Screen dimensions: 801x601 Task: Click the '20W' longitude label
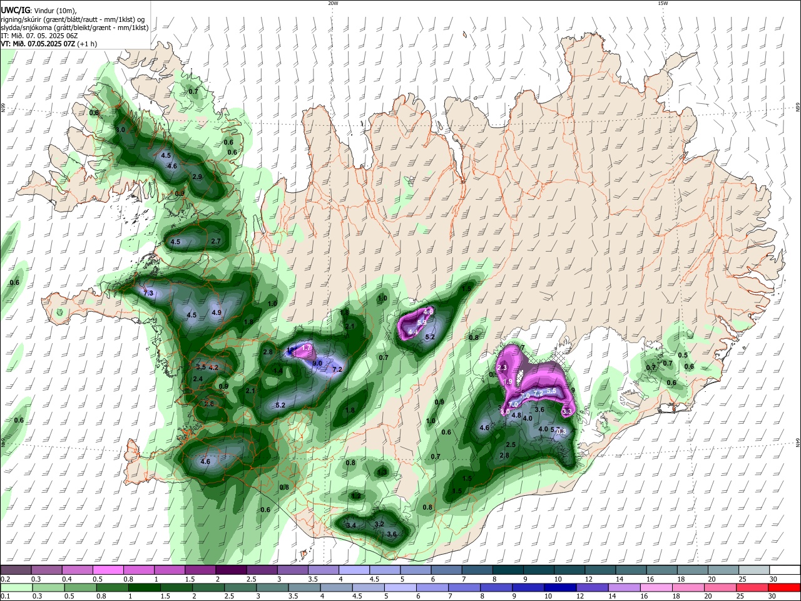click(x=333, y=3)
